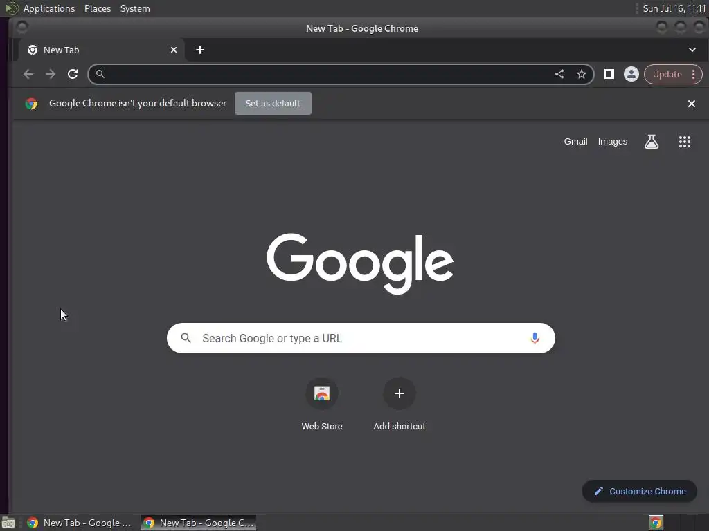The image size is (709, 531).
Task: Click the Google logo
Action: point(360,263)
